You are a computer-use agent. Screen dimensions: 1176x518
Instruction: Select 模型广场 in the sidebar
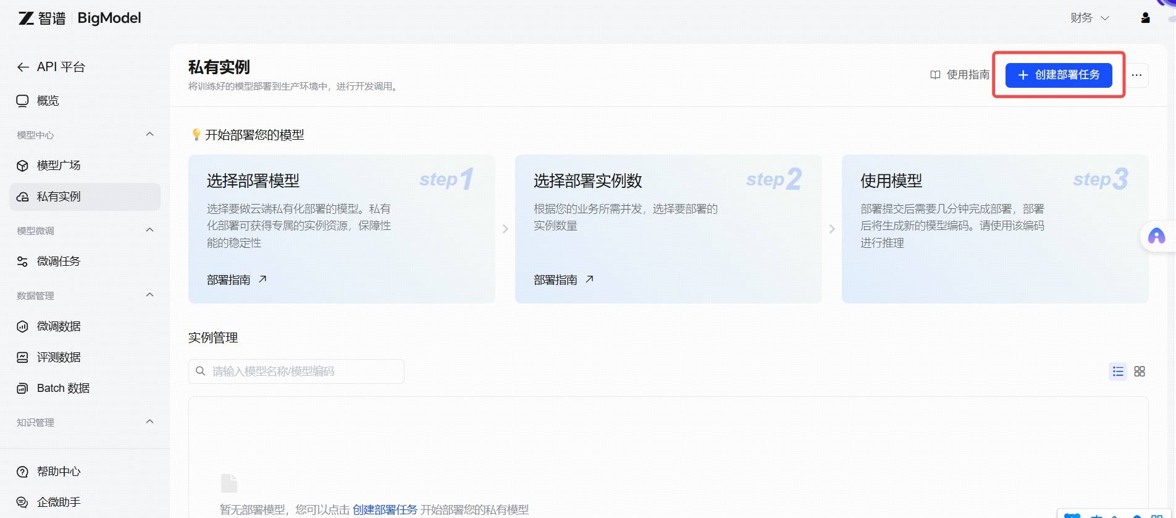pos(58,165)
